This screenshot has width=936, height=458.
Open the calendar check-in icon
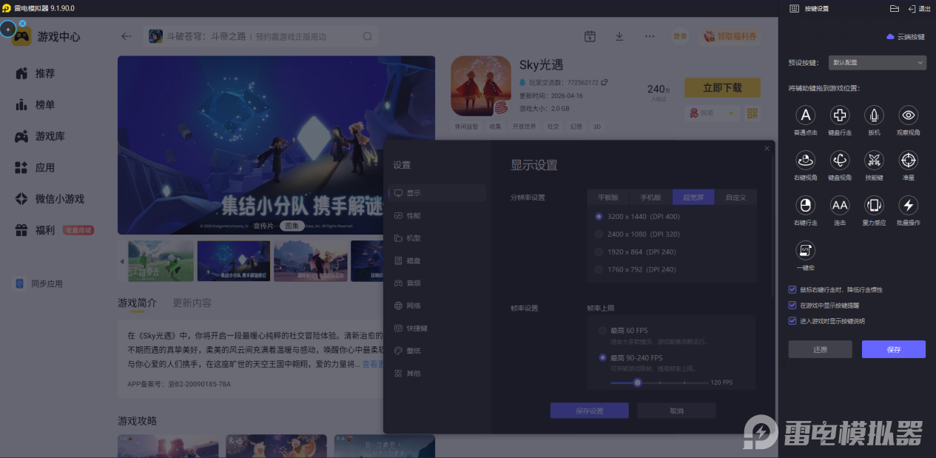(590, 36)
